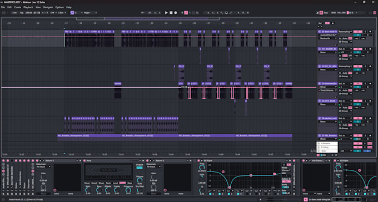The image size is (378, 202).
Task: Open the Edit menu
Action: [9, 7]
